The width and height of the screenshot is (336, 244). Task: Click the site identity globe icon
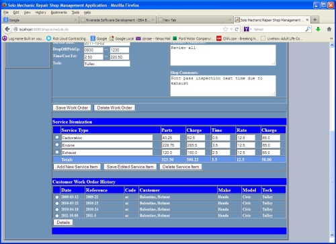click(15, 29)
